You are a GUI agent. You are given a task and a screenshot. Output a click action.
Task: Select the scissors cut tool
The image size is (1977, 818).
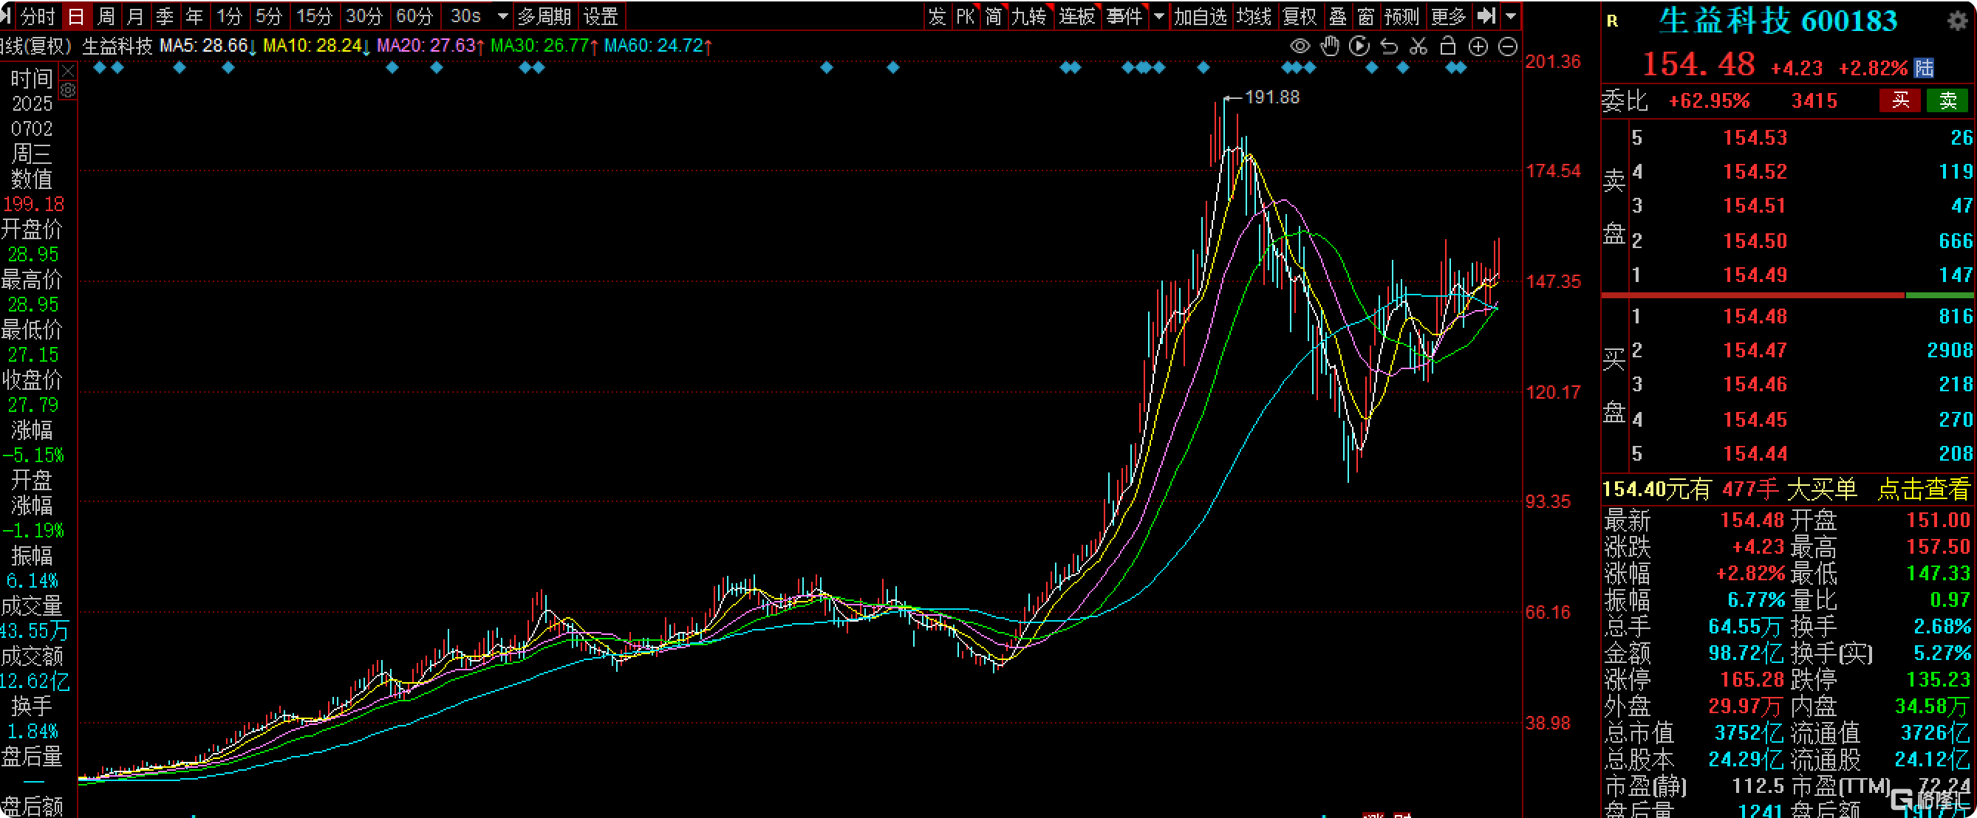(x=1418, y=47)
